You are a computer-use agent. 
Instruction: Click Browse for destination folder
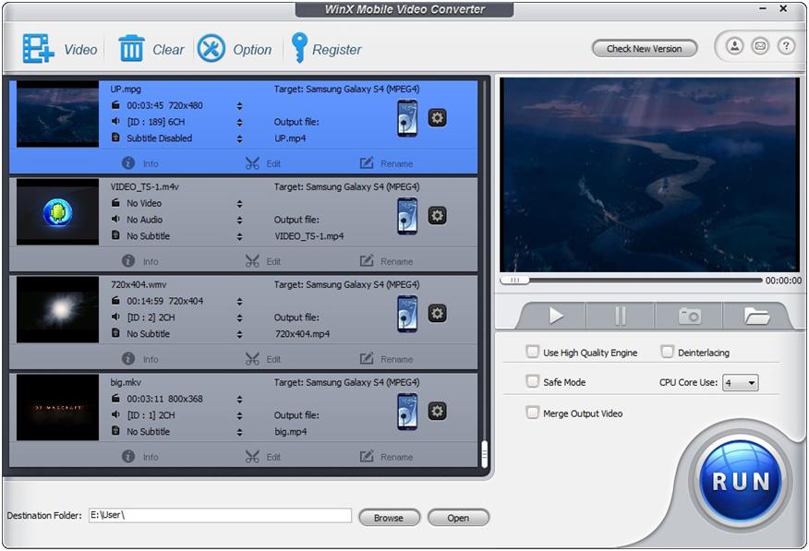(389, 518)
